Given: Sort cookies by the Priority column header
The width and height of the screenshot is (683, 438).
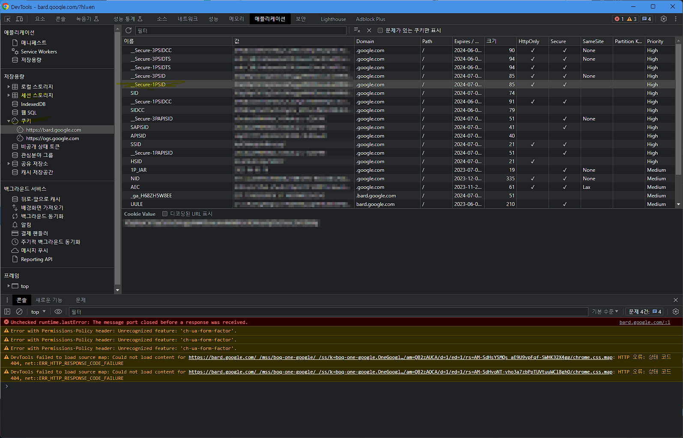Looking at the screenshot, I should [x=660, y=41].
